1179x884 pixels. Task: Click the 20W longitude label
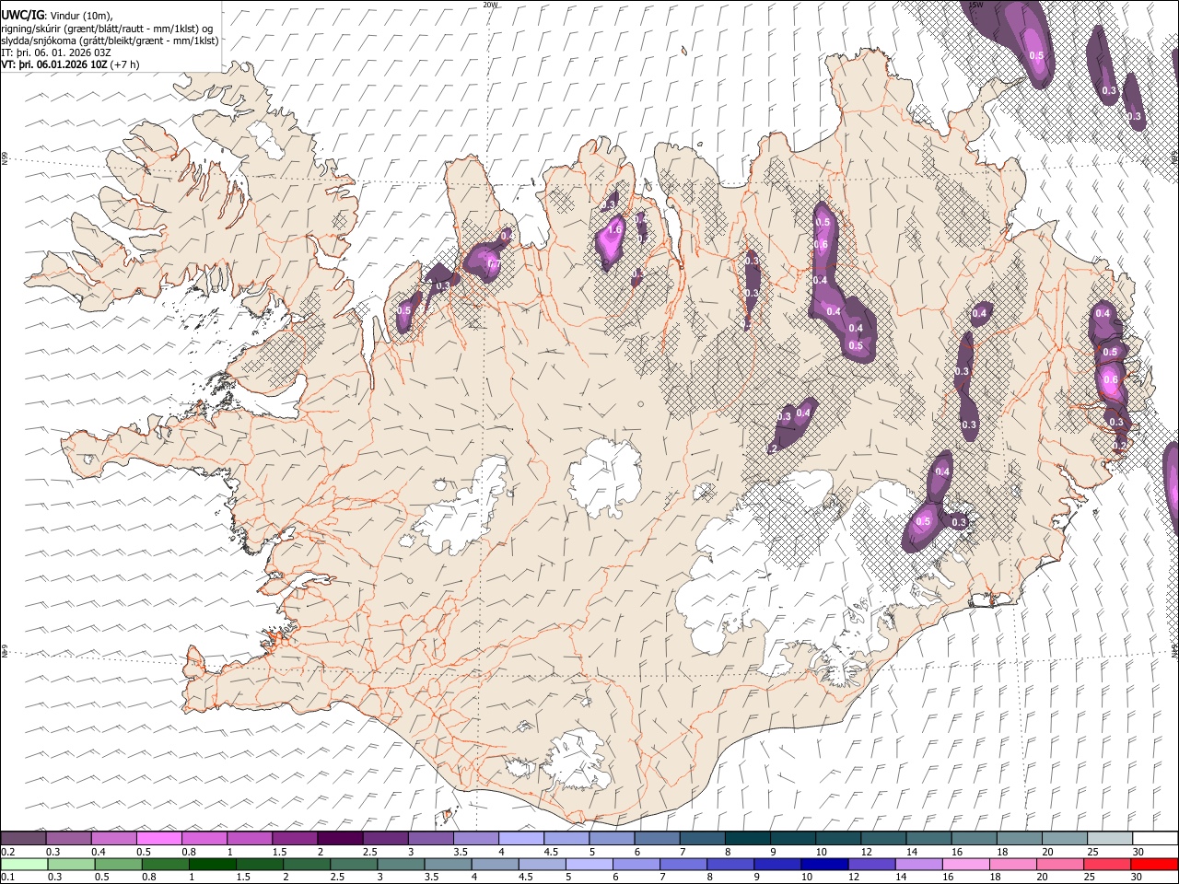tap(490, 5)
